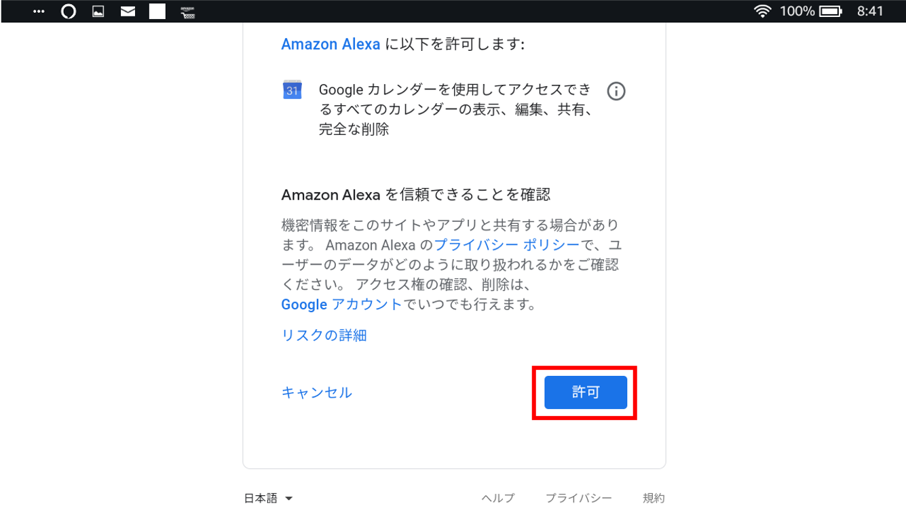Screen dimensions: 906x517
Task: Click the キャンセル cancel link
Action: [x=316, y=393]
